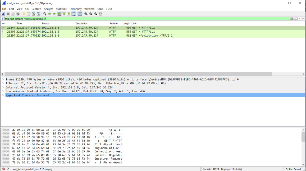Toggle auto-scroll during live capture
Image resolution: width=306 pixels, height=171 pixels.
[x=74, y=14]
